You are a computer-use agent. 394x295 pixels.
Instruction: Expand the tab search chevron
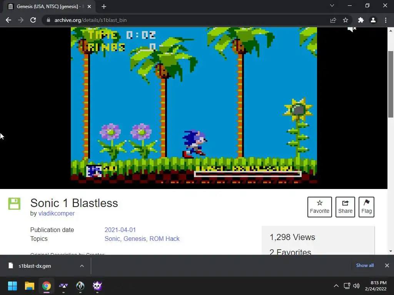click(x=332, y=5)
